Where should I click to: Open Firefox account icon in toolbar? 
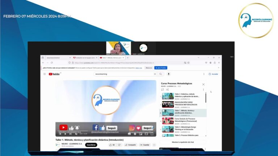click(x=210, y=62)
